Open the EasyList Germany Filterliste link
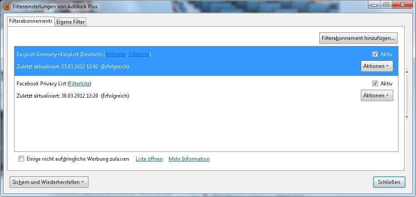The height and width of the screenshot is (197, 416). point(139,54)
